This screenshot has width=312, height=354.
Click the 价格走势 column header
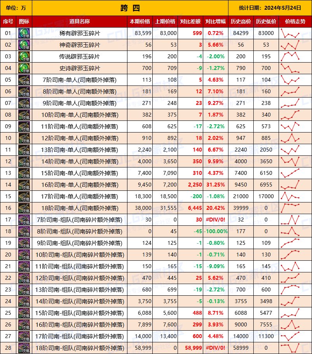click(295, 21)
